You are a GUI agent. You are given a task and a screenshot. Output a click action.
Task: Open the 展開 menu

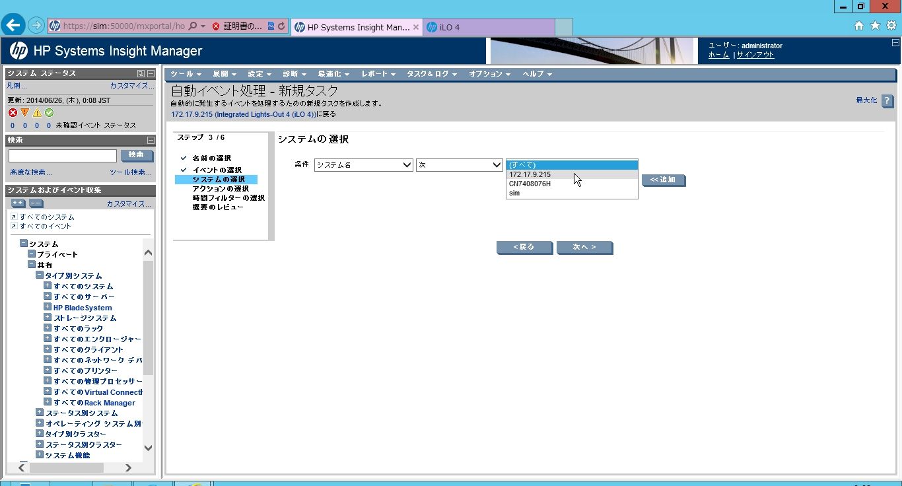pos(224,74)
